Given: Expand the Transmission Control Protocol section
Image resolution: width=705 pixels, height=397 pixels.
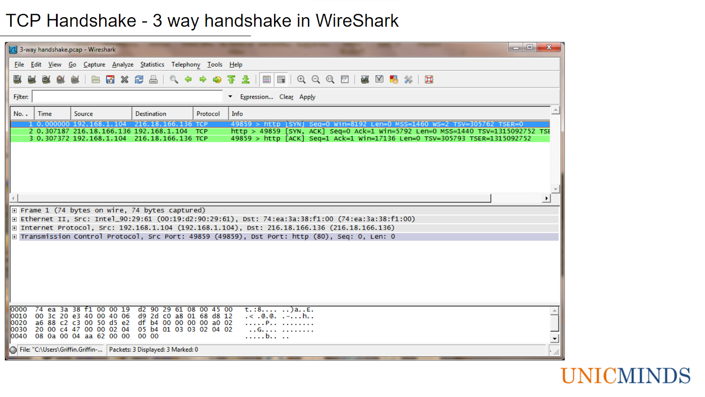Looking at the screenshot, I should coord(15,237).
